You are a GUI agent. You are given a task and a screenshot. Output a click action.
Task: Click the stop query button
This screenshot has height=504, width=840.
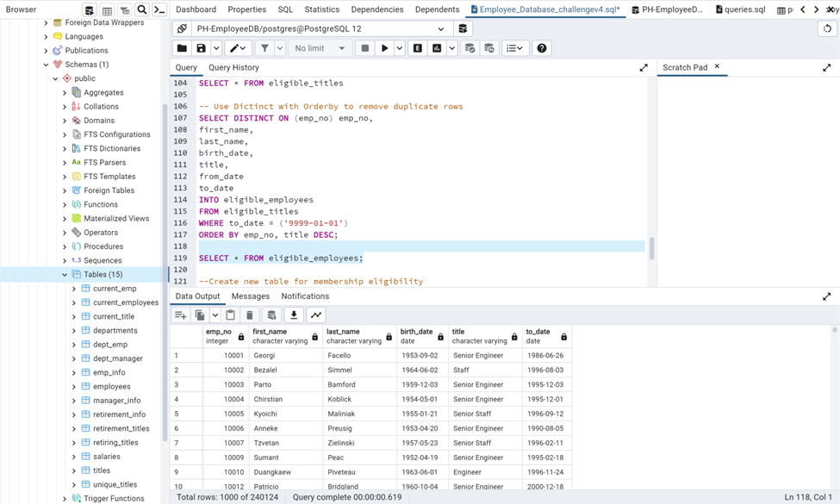(x=365, y=48)
